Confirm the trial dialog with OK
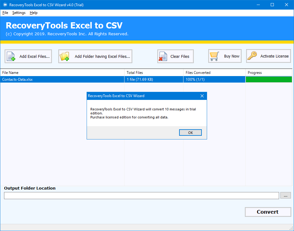 pos(190,133)
